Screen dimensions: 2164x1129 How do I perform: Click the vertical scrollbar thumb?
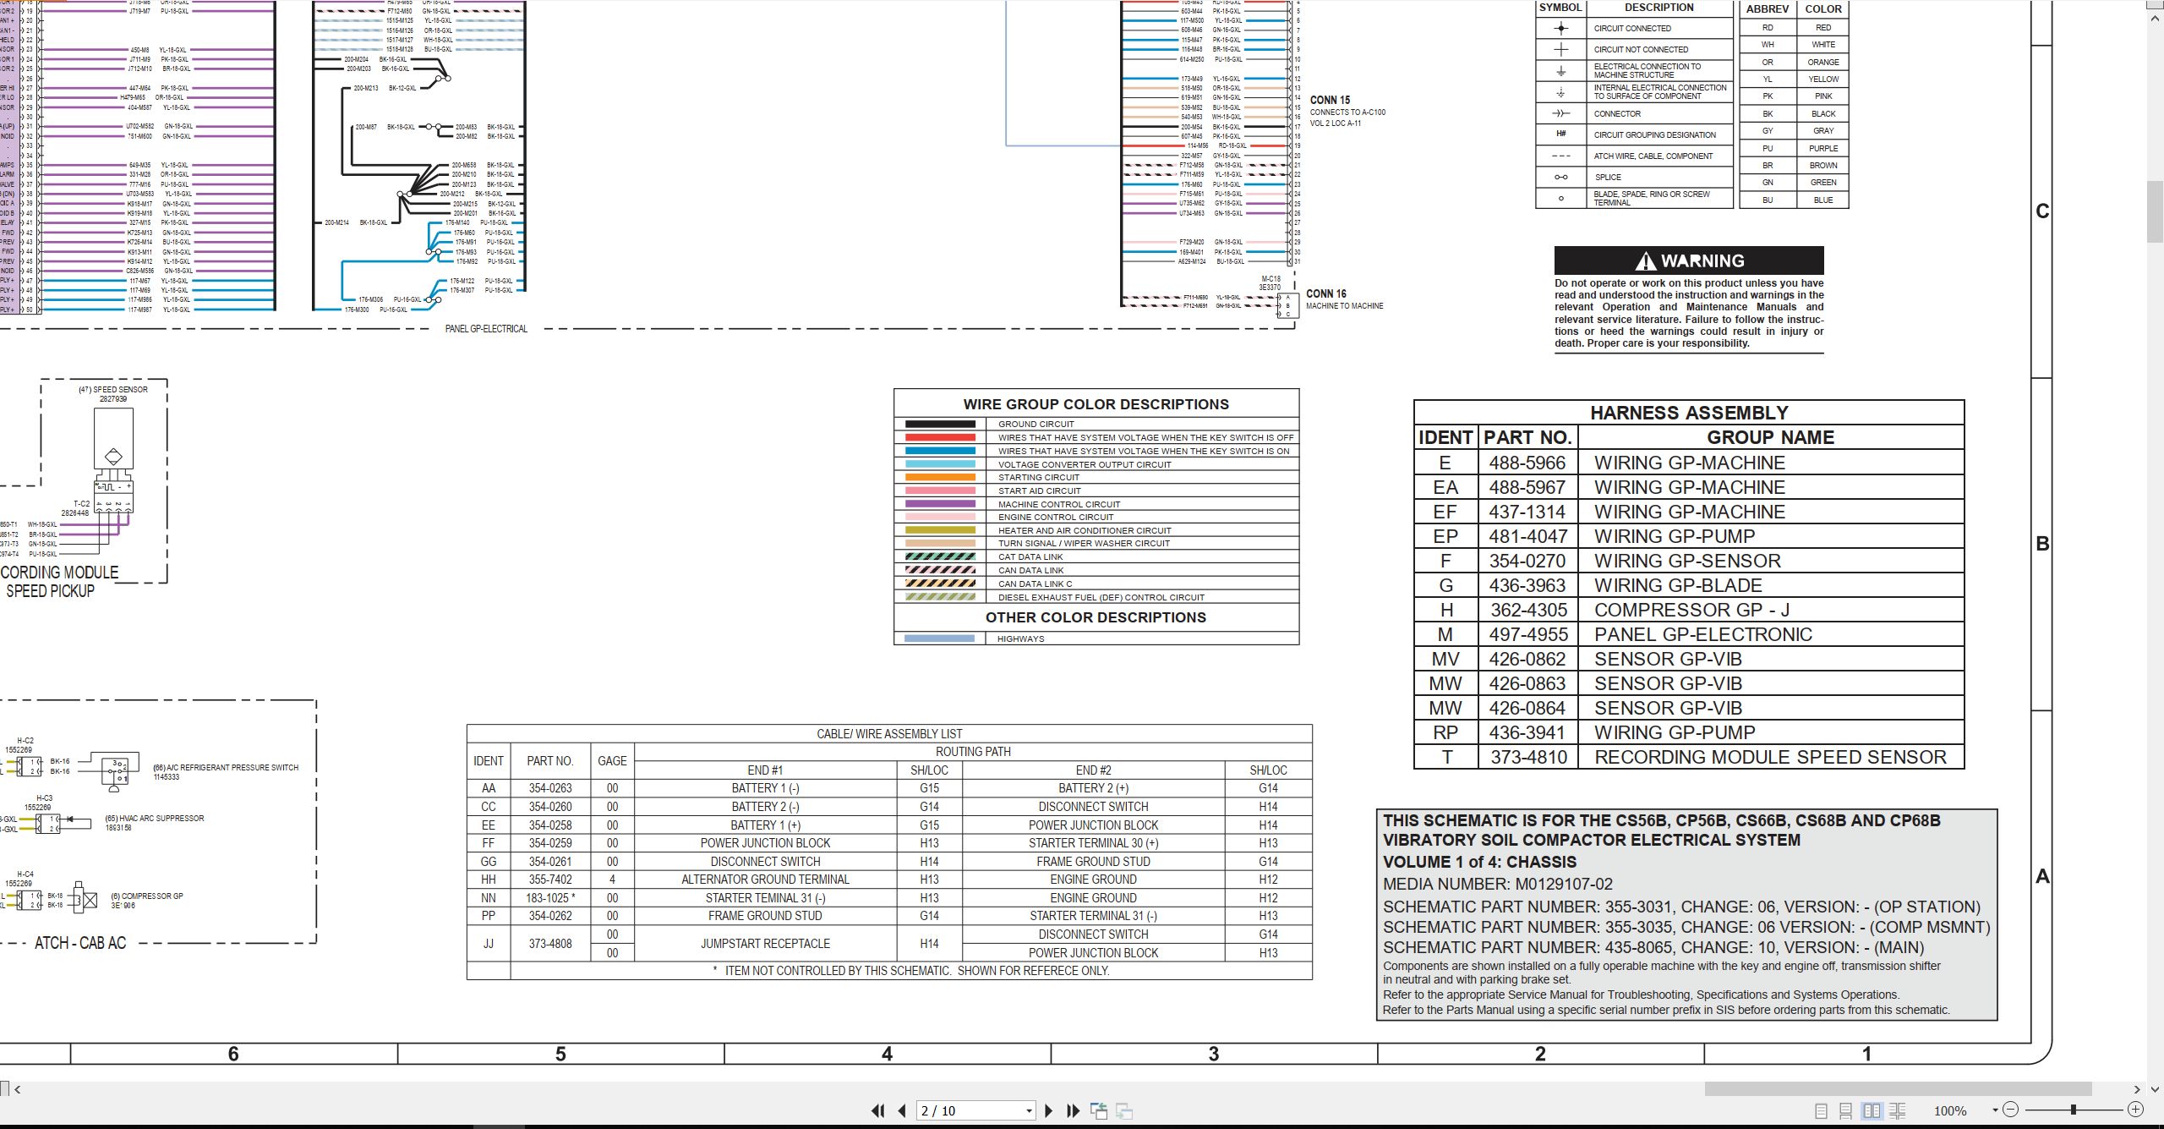click(x=2156, y=211)
